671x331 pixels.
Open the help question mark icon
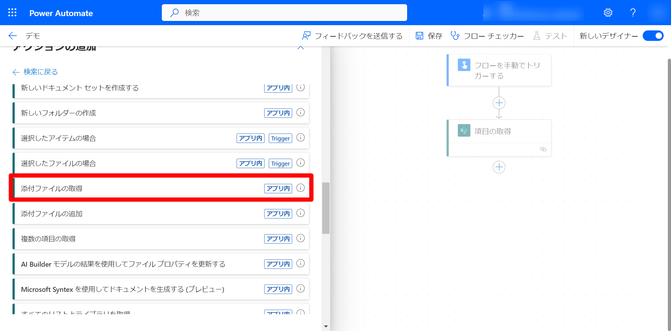click(633, 13)
